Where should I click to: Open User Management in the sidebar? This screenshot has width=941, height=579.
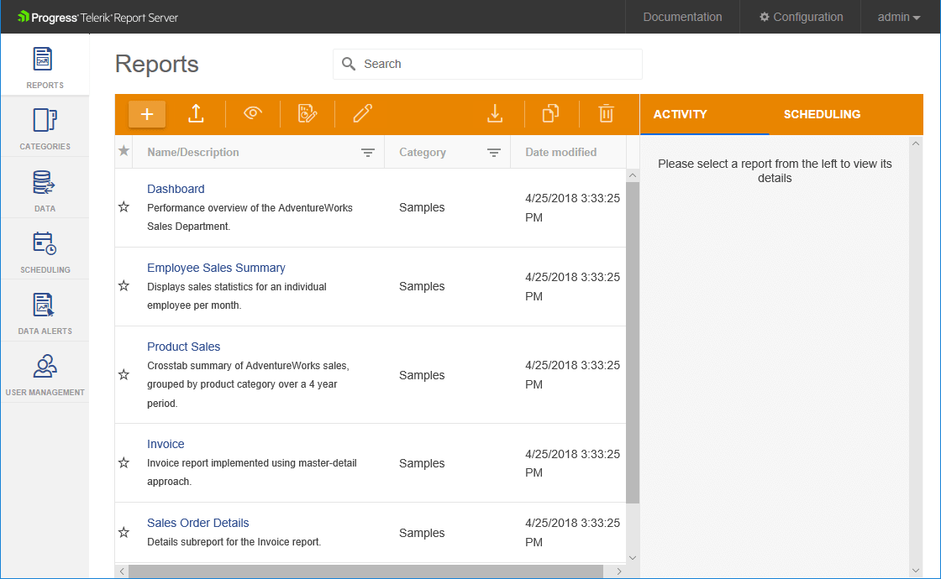click(x=45, y=373)
